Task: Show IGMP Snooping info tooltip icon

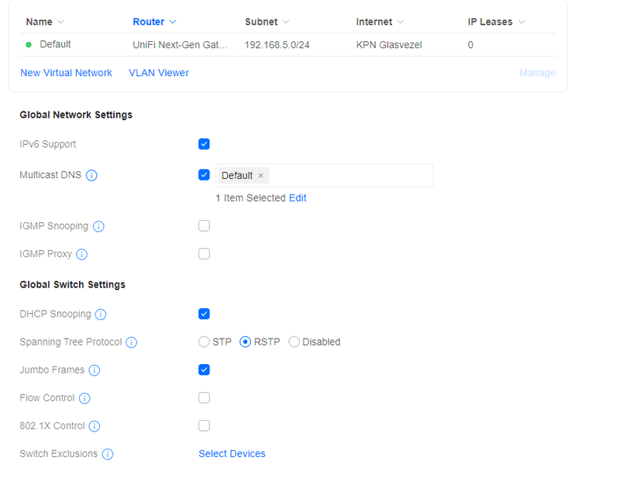Action: [98, 226]
